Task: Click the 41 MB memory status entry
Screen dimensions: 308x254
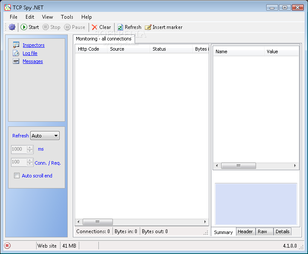Action: coord(69,246)
